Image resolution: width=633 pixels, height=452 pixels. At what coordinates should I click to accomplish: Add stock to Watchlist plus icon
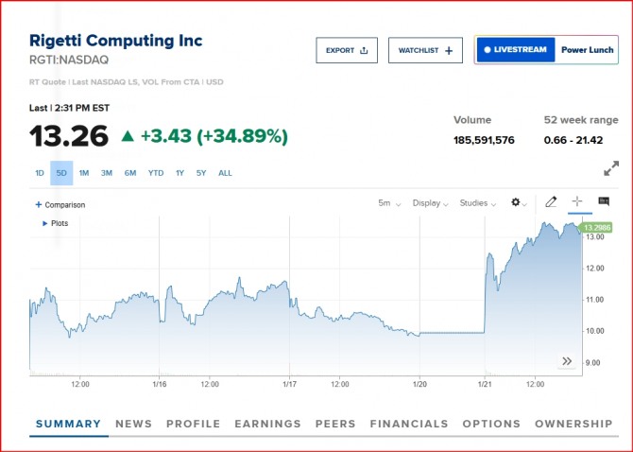coord(448,50)
